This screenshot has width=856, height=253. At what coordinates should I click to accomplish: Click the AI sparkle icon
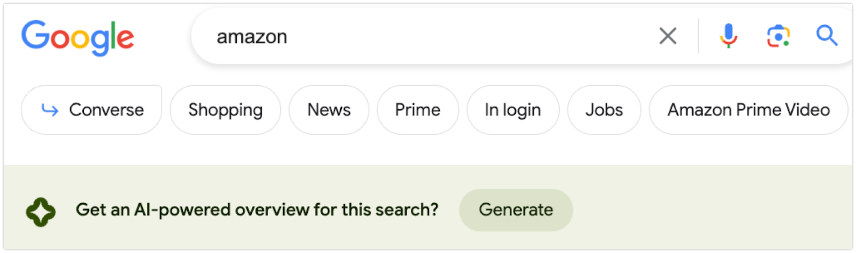tap(41, 212)
